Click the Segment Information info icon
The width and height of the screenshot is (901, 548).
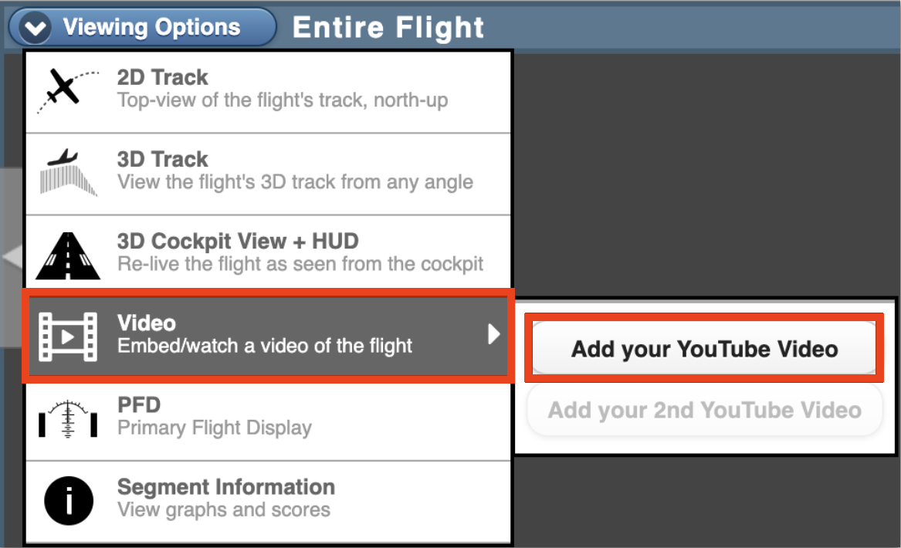69,500
